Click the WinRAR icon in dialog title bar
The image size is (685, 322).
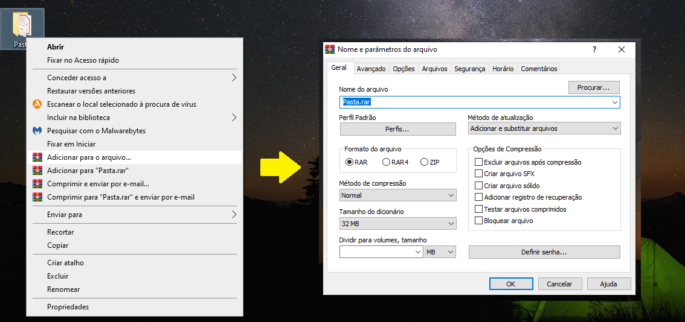coord(330,49)
